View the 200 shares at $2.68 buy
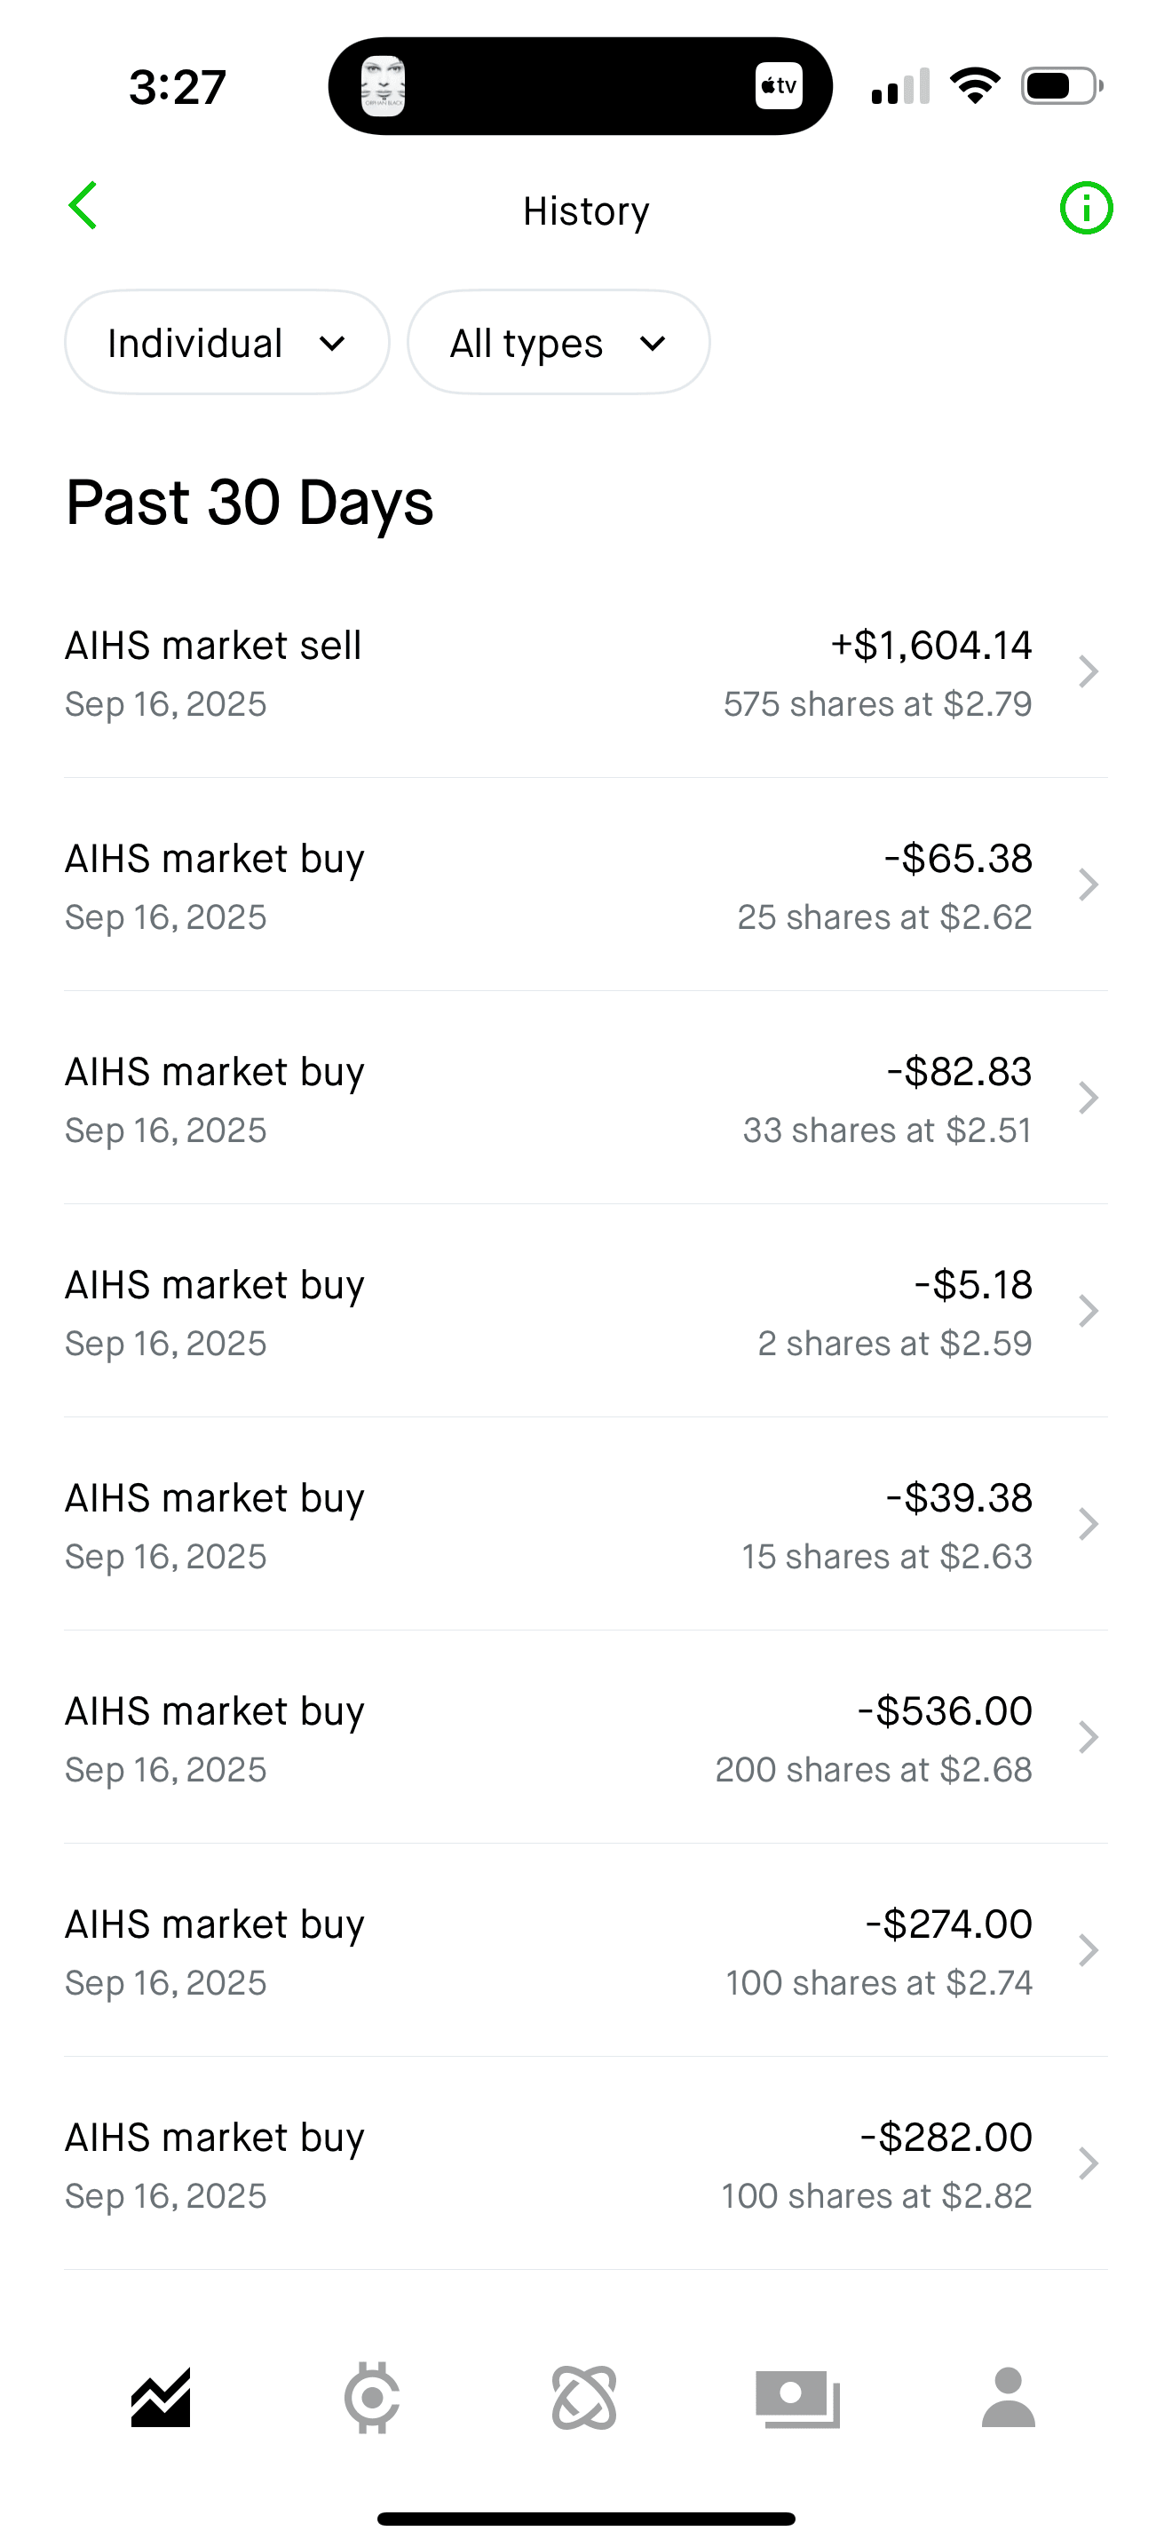The height and width of the screenshot is (2547, 1172). click(585, 1738)
